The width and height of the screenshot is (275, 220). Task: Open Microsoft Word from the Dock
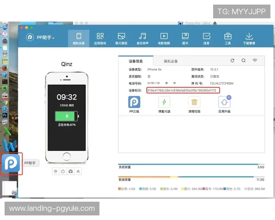pos(10,145)
